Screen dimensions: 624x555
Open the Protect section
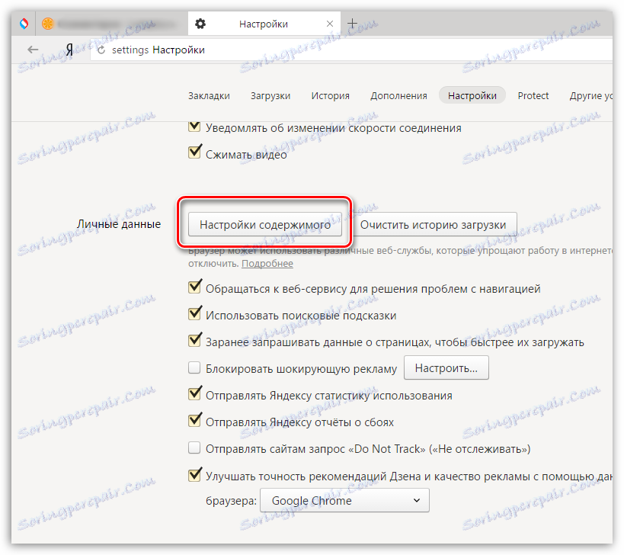[533, 95]
